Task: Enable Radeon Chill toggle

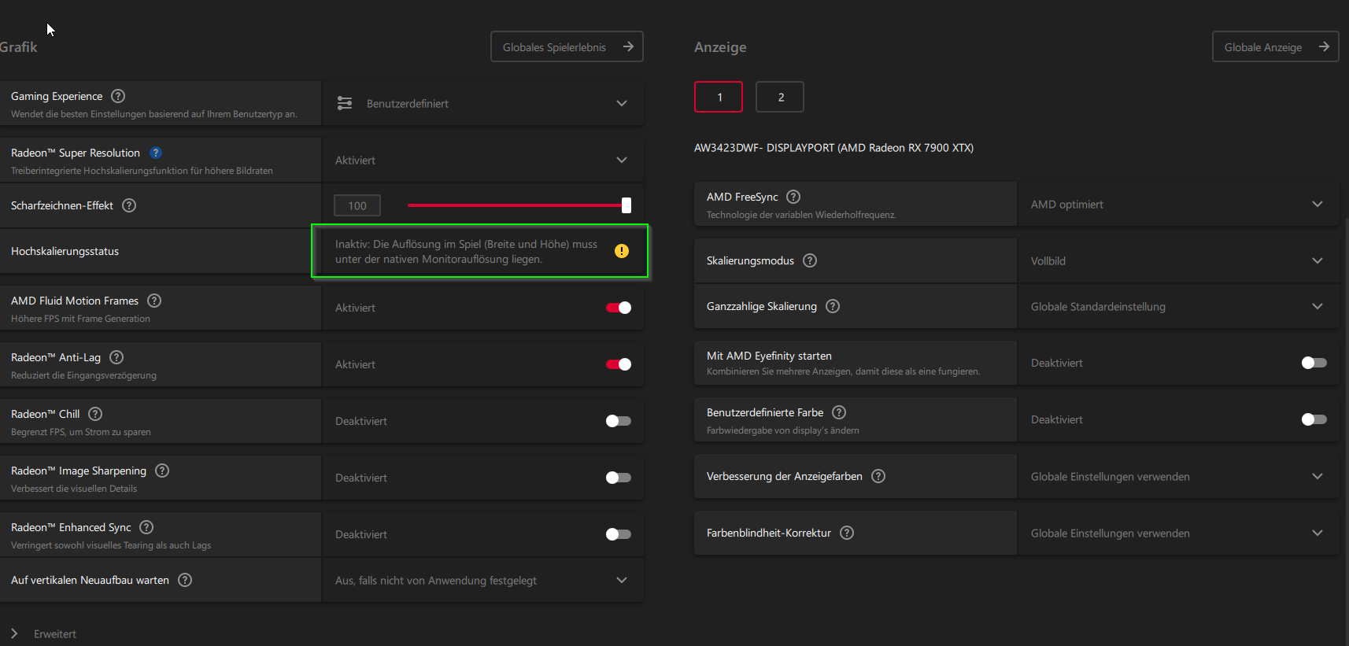Action: pos(619,421)
